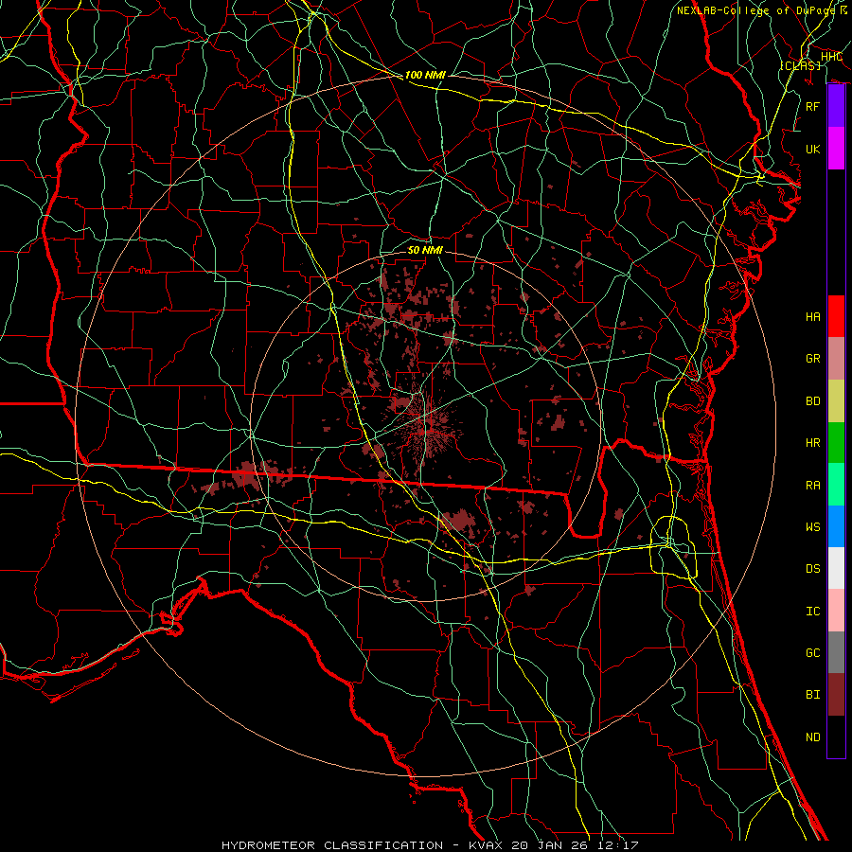852x852 pixels.
Task: Click the DS legend label
Action: [x=812, y=569]
